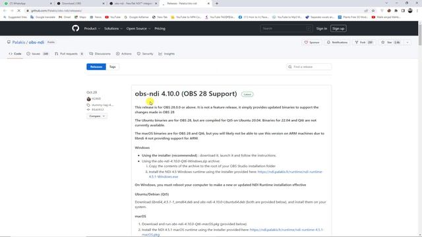The image size is (422, 237).
Task: Close the Releases browser tab
Action: pyautogui.click(x=208, y=3)
